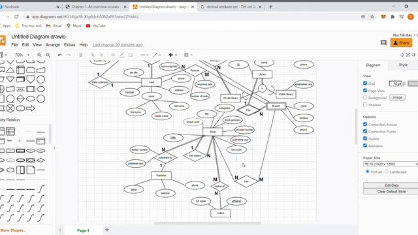The width and height of the screenshot is (418, 235).
Task: Enable the Shadow checkbox in the Diagram panel
Action: pos(365,104)
